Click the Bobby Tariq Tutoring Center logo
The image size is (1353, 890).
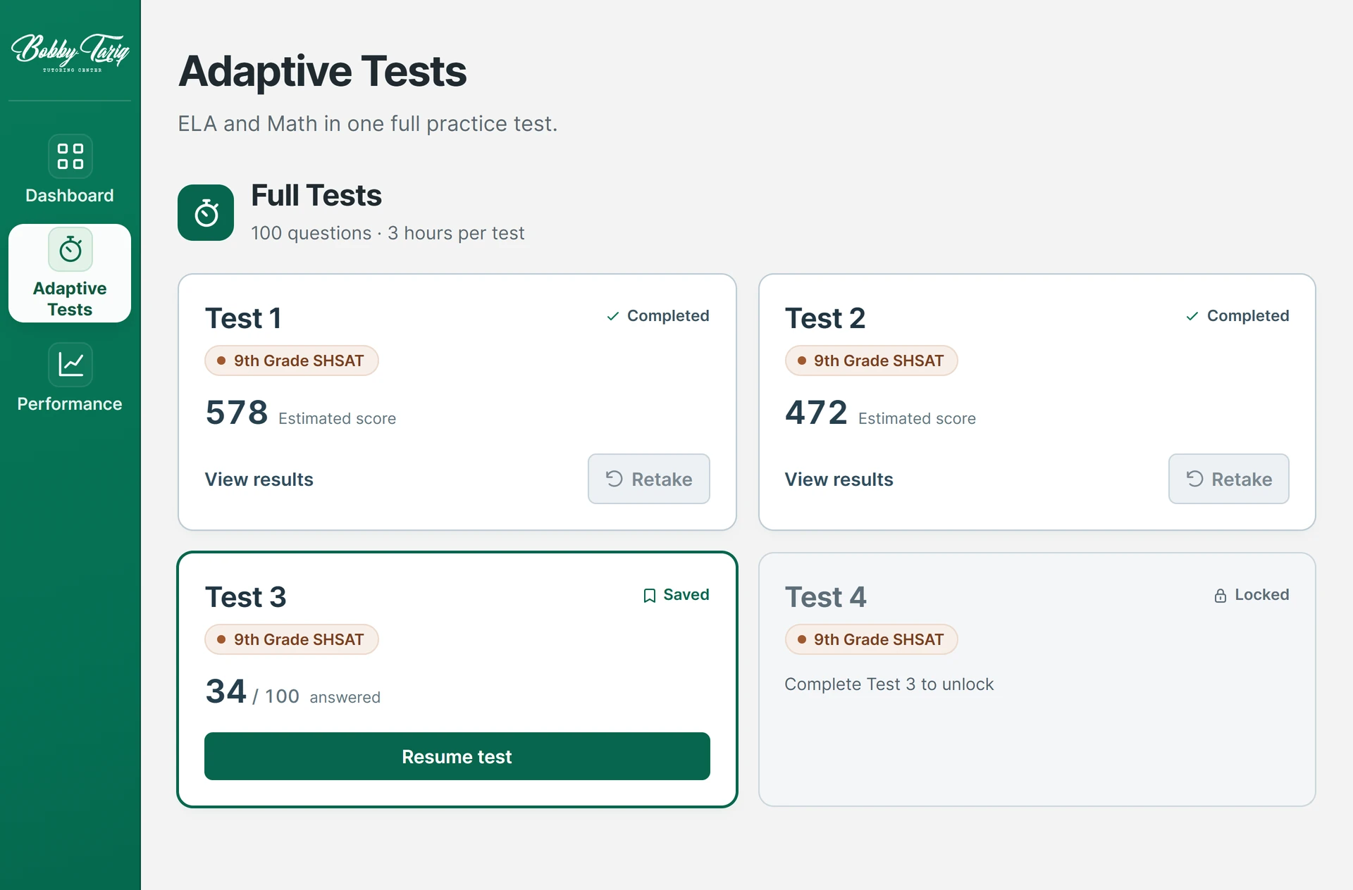[x=70, y=52]
